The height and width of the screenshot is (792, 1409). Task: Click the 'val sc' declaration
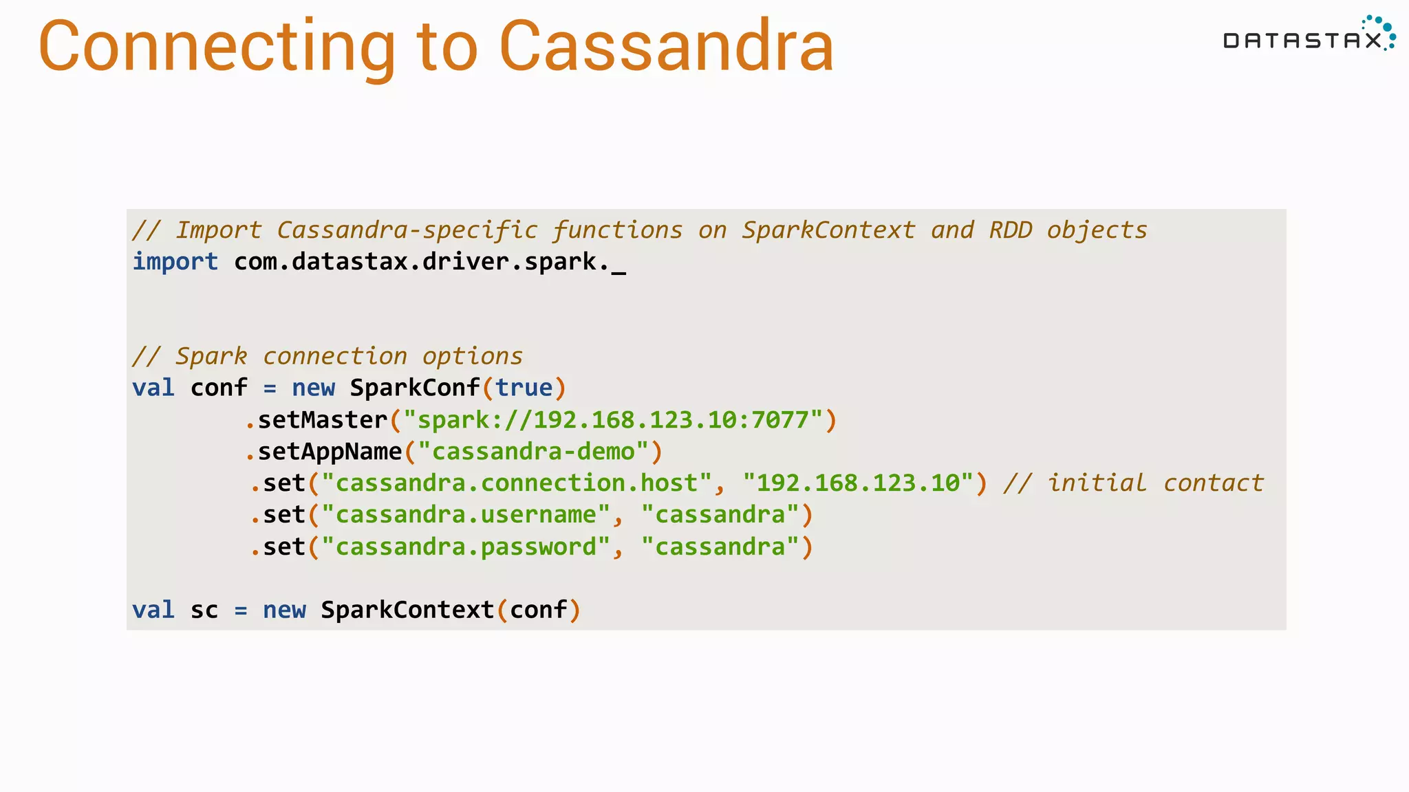tap(175, 610)
